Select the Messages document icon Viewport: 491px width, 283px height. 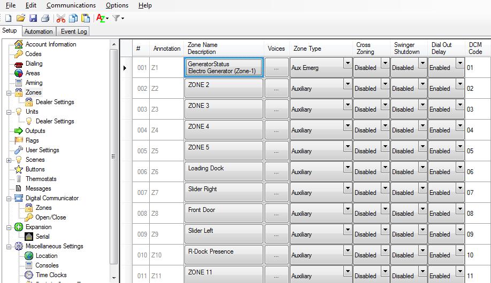coord(19,188)
